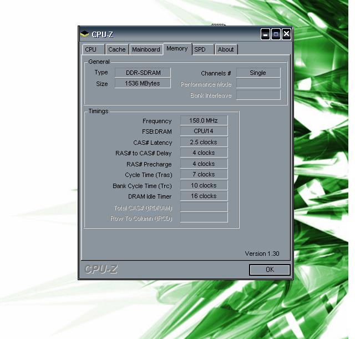Click the 10 clocks Trc value

(x=204, y=185)
